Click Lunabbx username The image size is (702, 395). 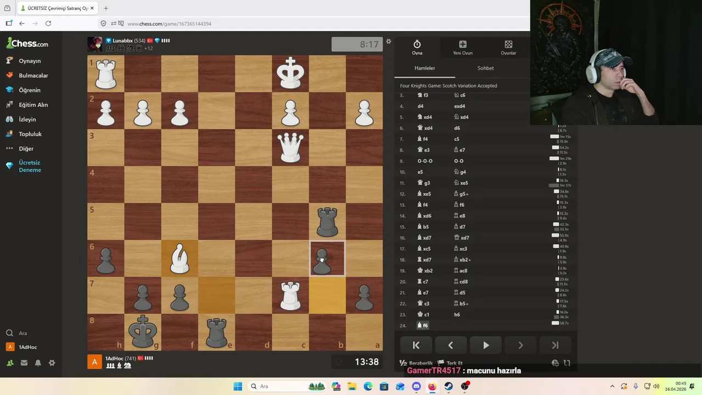[122, 41]
